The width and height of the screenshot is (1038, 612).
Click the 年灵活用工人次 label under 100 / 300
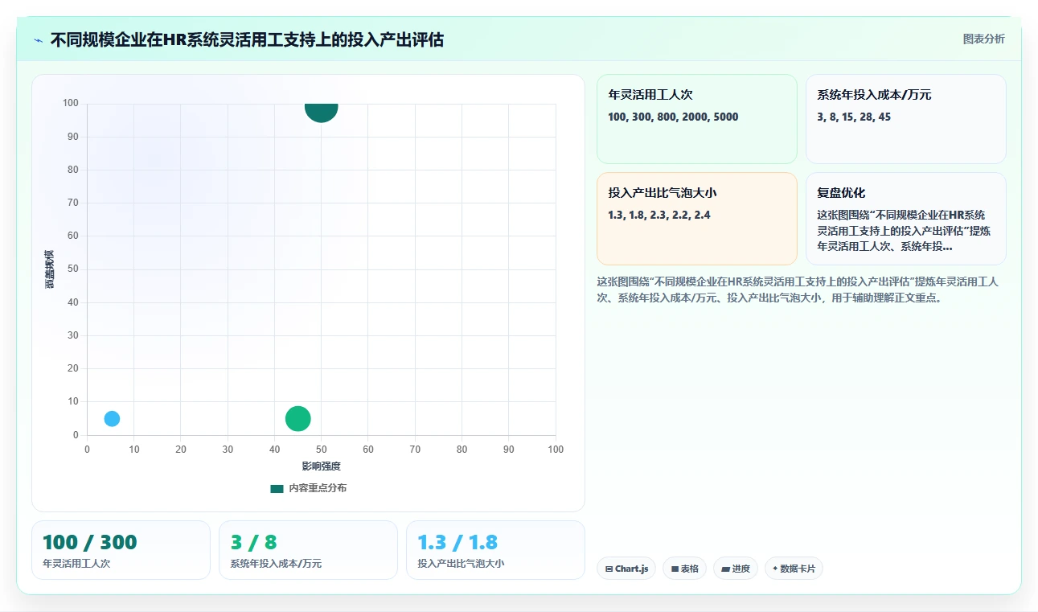click(x=76, y=564)
